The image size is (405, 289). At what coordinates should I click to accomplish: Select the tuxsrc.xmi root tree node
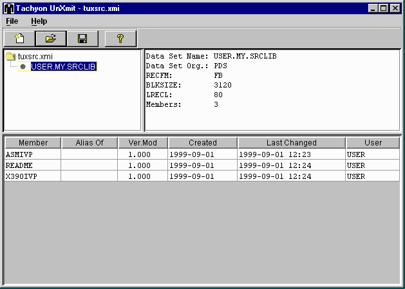pyautogui.click(x=35, y=56)
